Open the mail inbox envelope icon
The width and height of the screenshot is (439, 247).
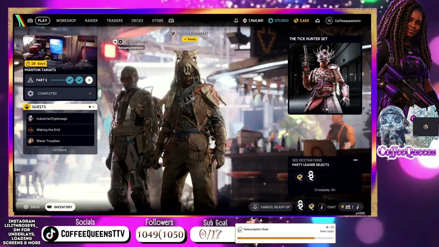318,21
